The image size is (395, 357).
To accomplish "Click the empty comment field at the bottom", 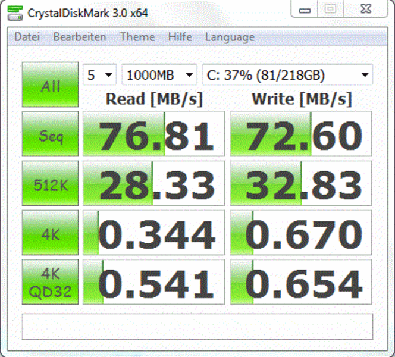I will tap(197, 327).
